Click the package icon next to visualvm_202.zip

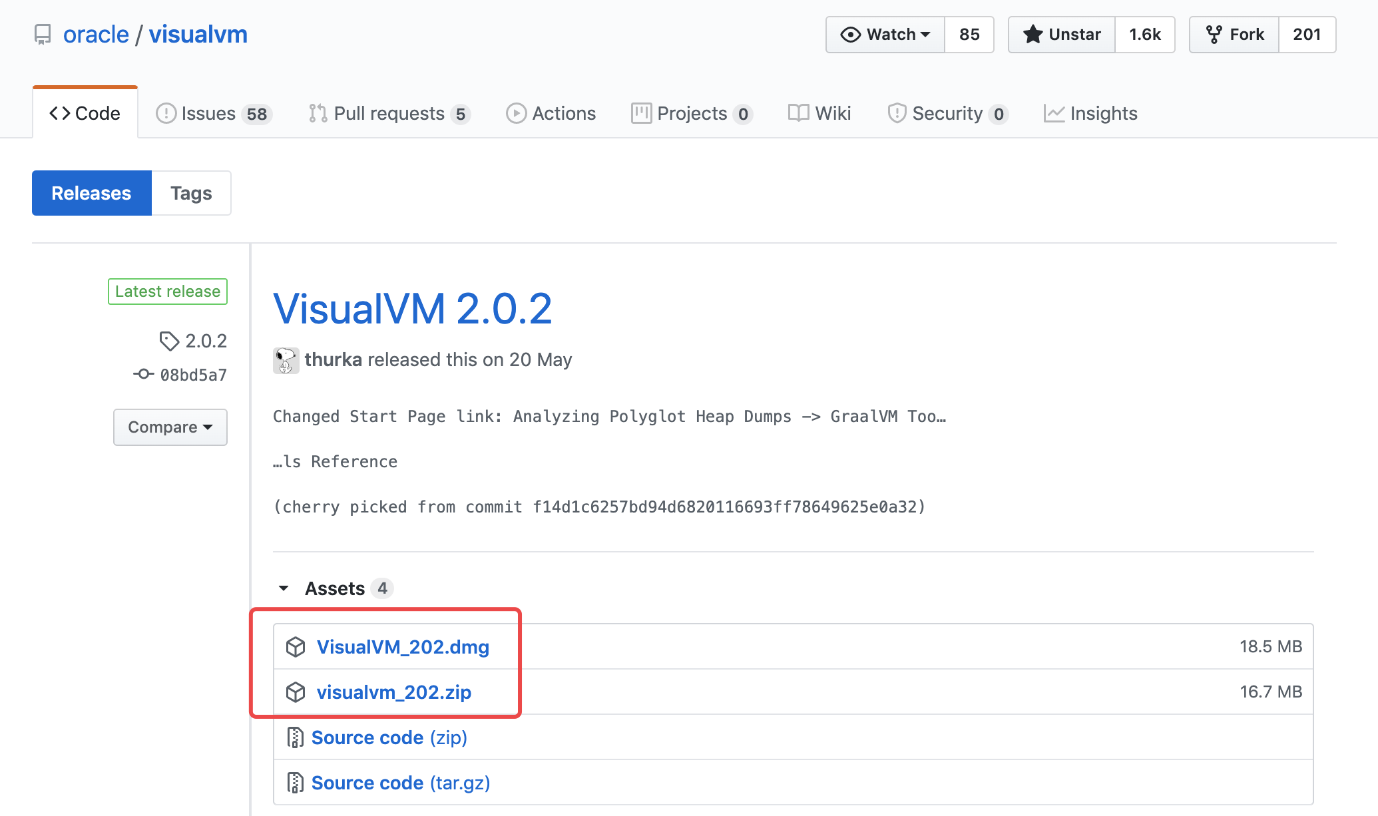pos(296,692)
